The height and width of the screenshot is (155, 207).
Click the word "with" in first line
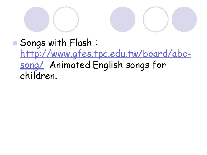coord(57,42)
